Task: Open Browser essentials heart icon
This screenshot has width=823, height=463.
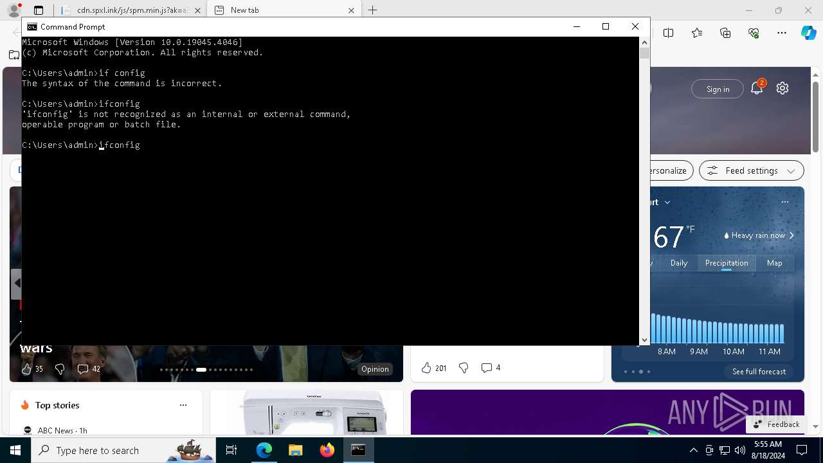Action: click(x=754, y=33)
